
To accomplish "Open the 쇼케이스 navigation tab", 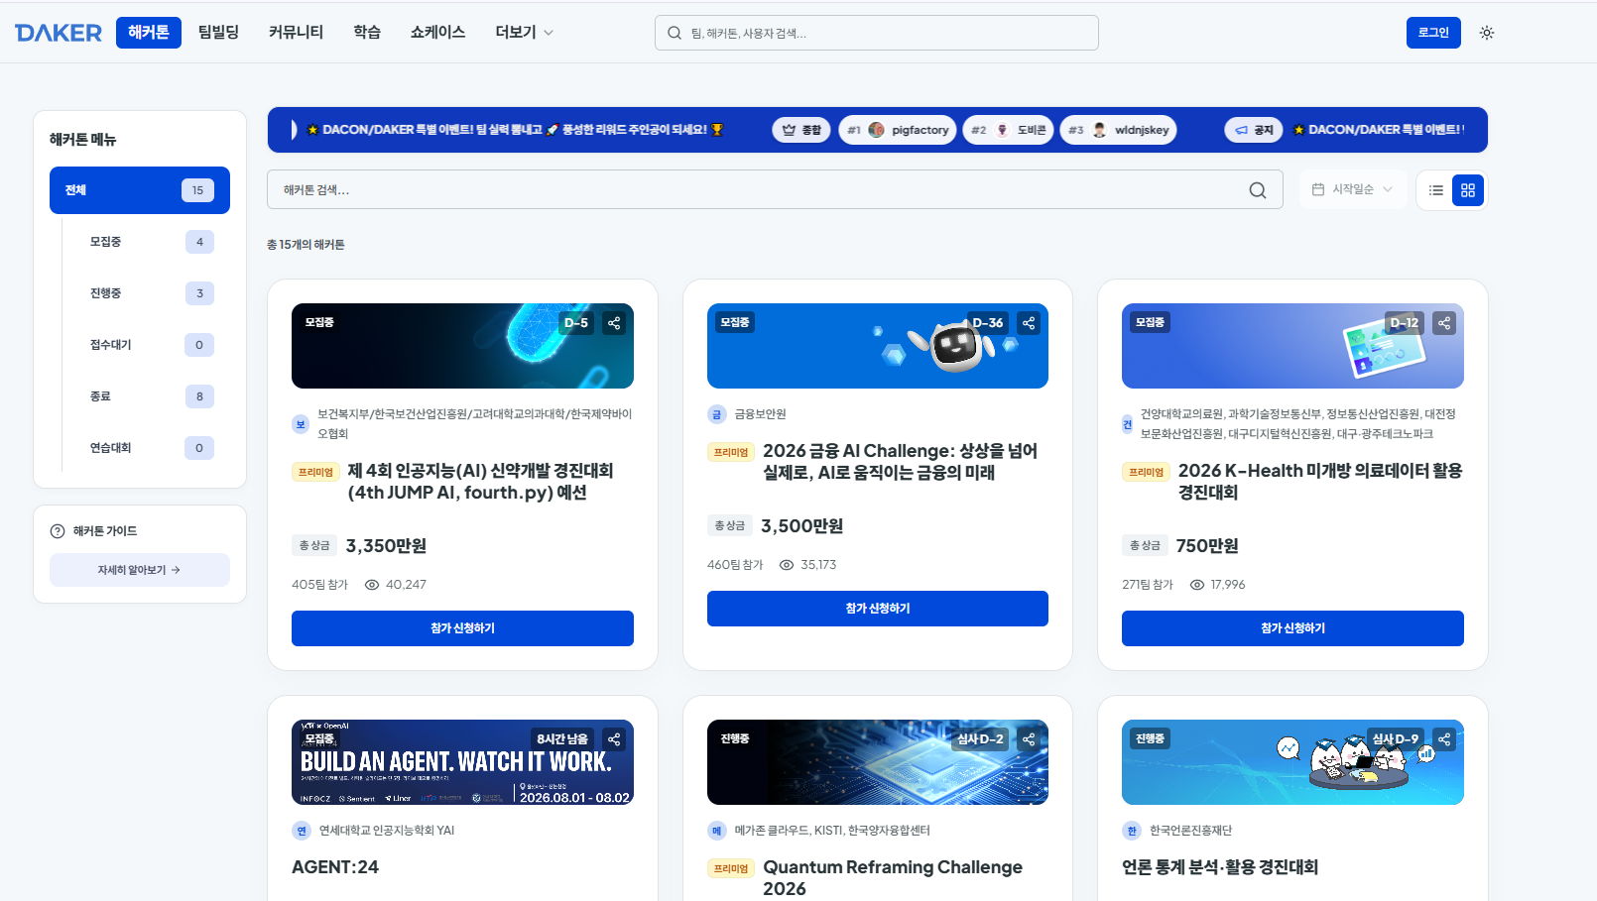I will point(437,33).
